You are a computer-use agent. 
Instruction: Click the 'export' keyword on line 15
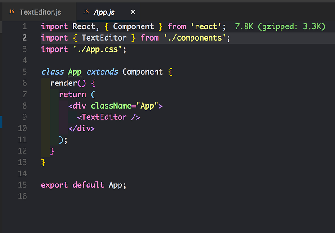coord(54,185)
